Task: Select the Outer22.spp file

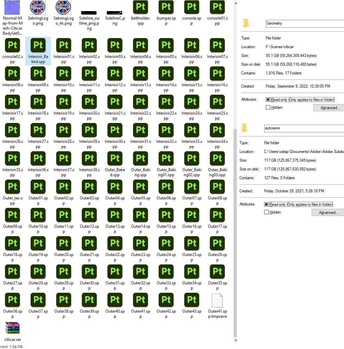Action: [x=115, y=249]
